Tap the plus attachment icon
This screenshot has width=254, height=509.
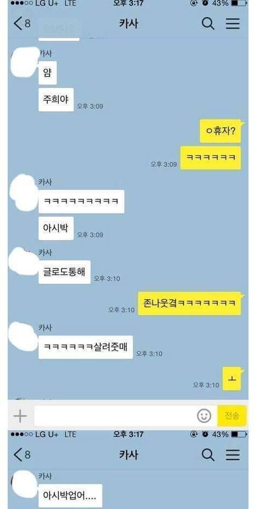coord(20,416)
